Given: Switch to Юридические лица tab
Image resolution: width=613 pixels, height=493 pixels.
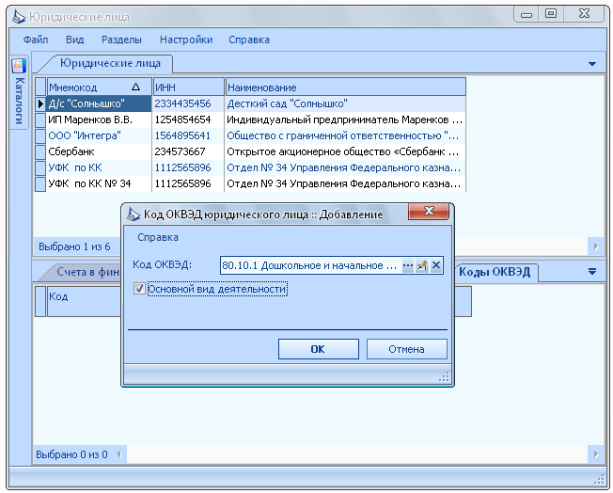Looking at the screenshot, I should [110, 63].
